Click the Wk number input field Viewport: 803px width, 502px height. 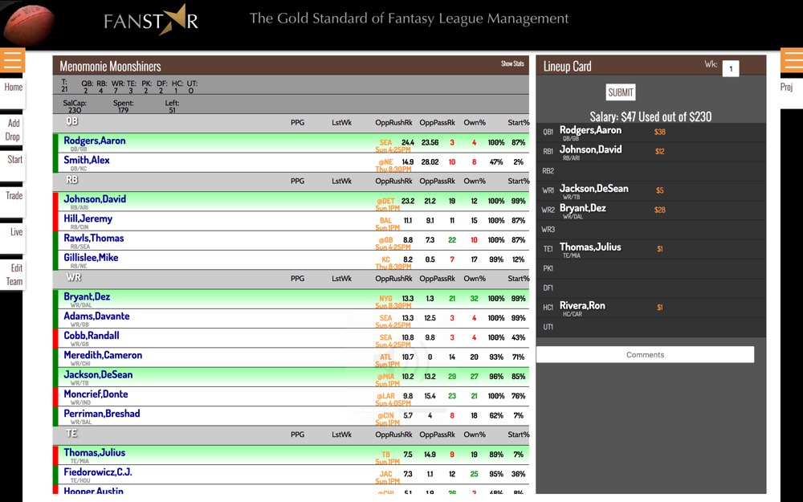730,68
